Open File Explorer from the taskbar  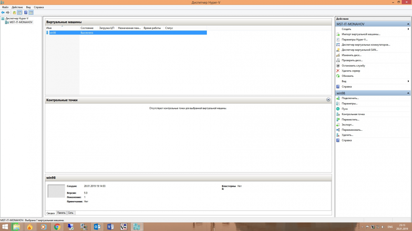[x=16, y=227]
